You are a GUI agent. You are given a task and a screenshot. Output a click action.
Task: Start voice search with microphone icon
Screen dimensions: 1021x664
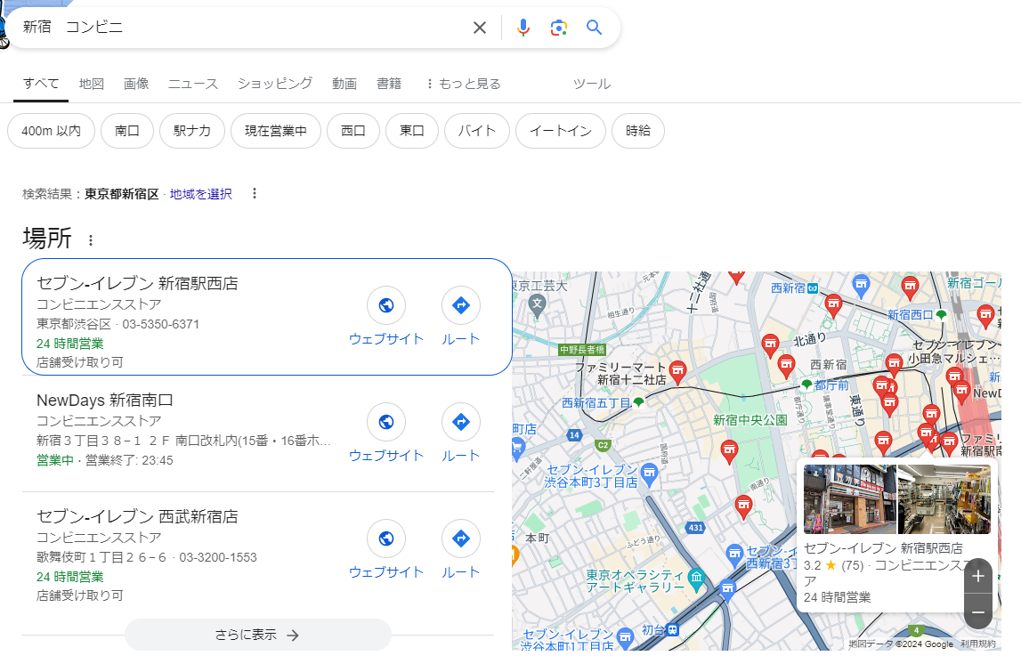click(523, 28)
